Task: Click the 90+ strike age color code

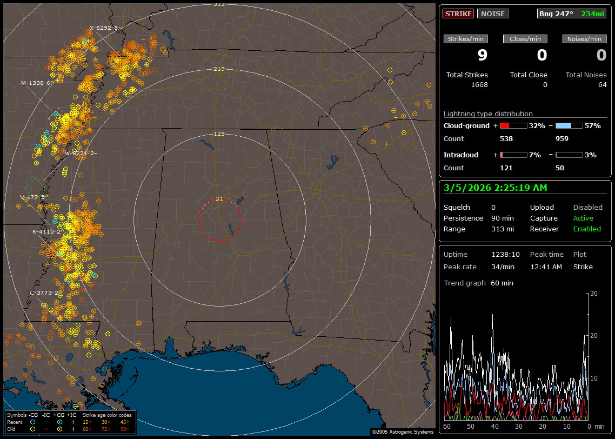Action: coord(124,429)
